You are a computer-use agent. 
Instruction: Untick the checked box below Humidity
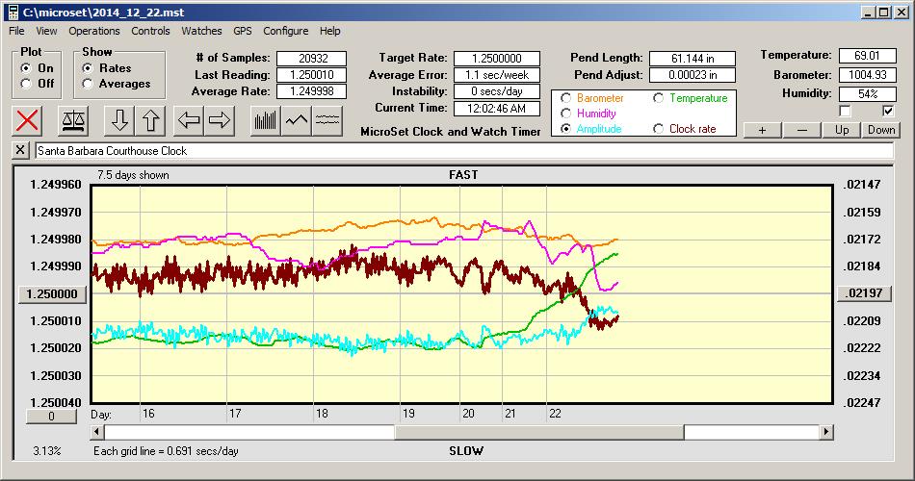(888, 111)
